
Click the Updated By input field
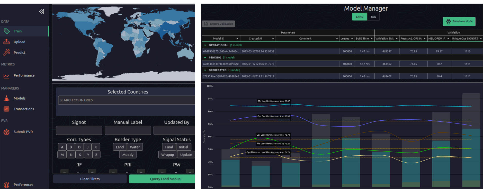(x=174, y=130)
